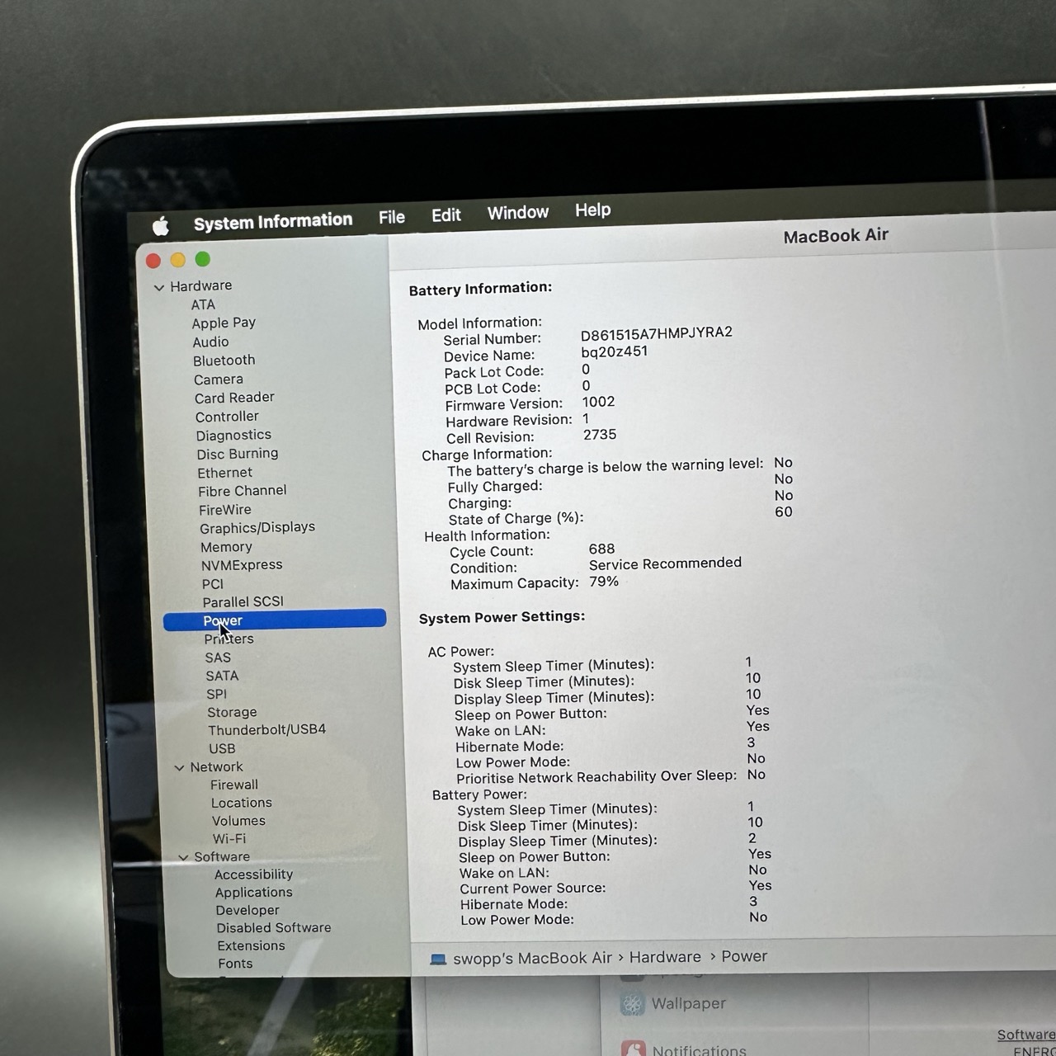1056x1056 pixels.
Task: Select Wi-Fi under Network
Action: [229, 839]
